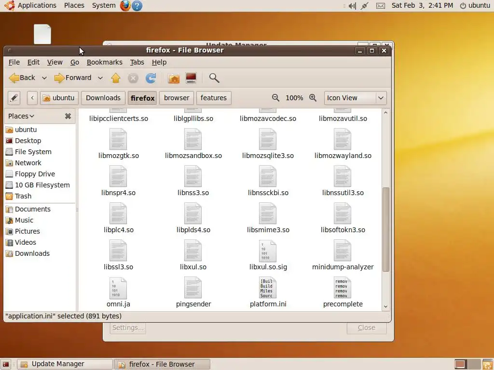Viewport: 494px width, 370px height.
Task: Toggle text-based location entry
Action: point(14,98)
